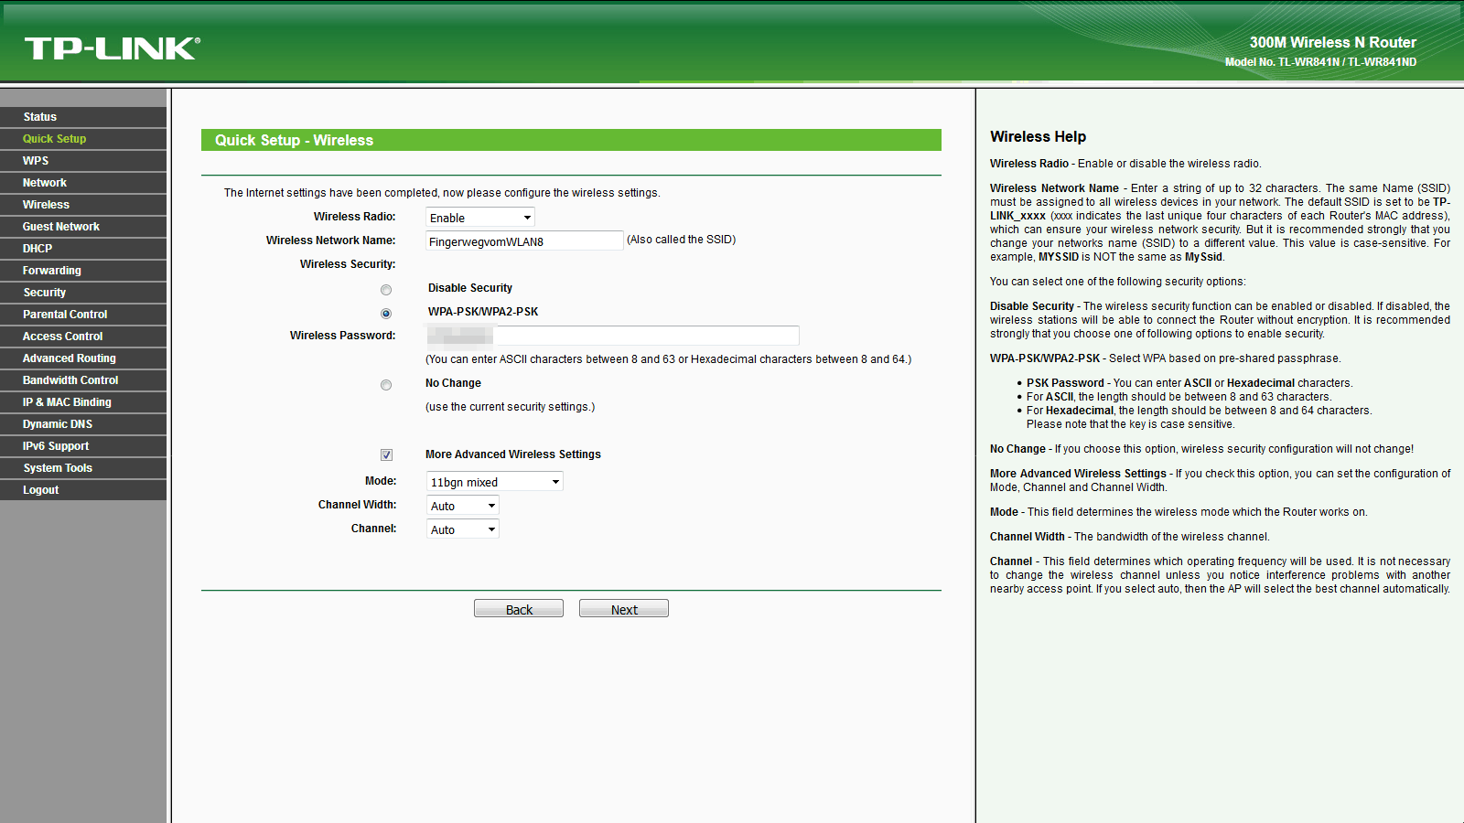Go to the WPS page
This screenshot has width=1464, height=823.
pos(83,161)
